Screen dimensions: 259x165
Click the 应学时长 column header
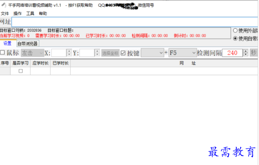pos(40,63)
